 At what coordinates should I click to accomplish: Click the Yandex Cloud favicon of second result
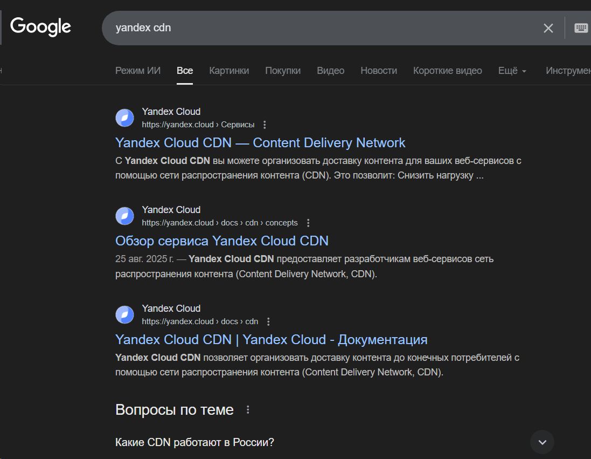click(x=125, y=216)
